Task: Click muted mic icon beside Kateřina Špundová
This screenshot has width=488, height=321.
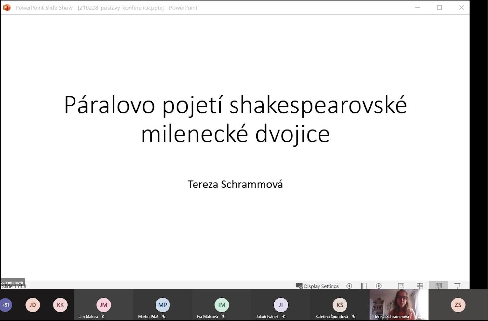Action: click(353, 316)
